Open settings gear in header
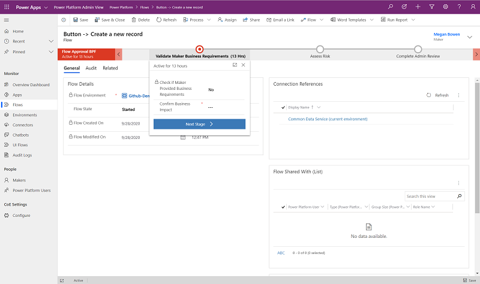The image size is (480, 284). coord(445,7)
